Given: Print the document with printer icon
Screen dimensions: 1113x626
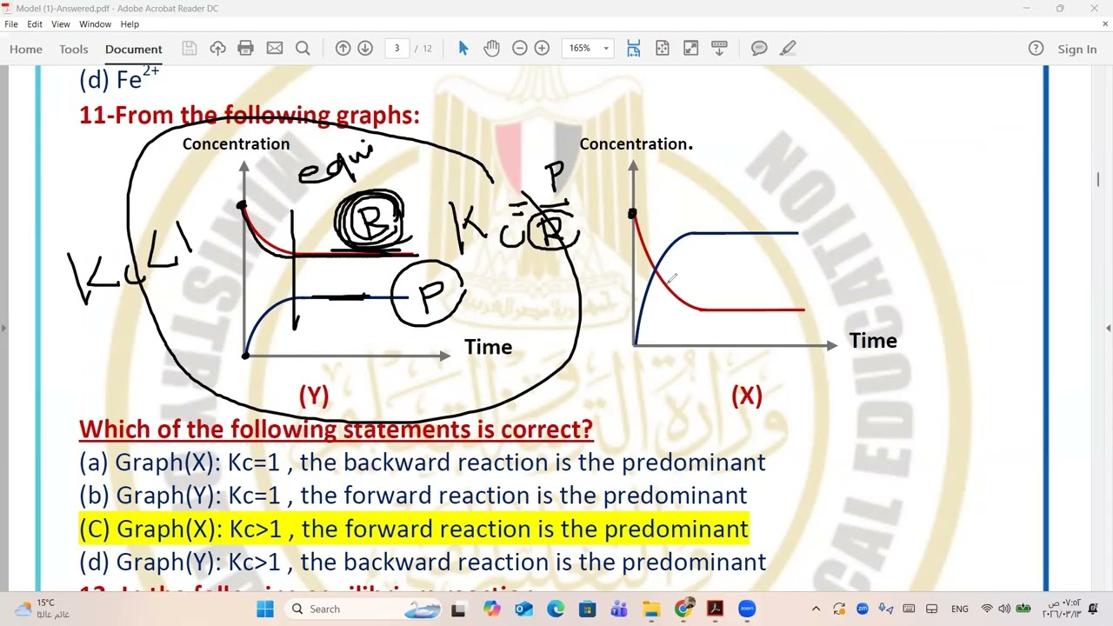Looking at the screenshot, I should point(245,49).
